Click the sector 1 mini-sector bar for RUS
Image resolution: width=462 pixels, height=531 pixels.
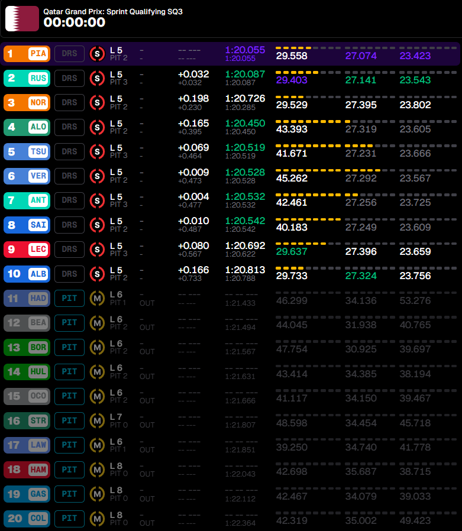(308, 73)
